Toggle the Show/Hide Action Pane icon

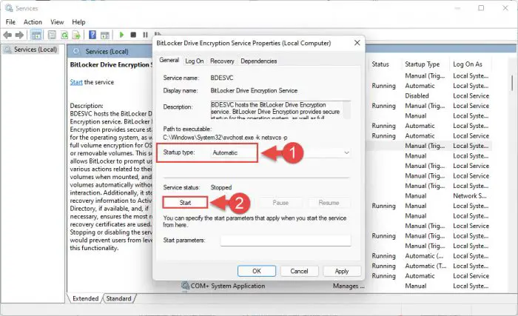(105, 35)
